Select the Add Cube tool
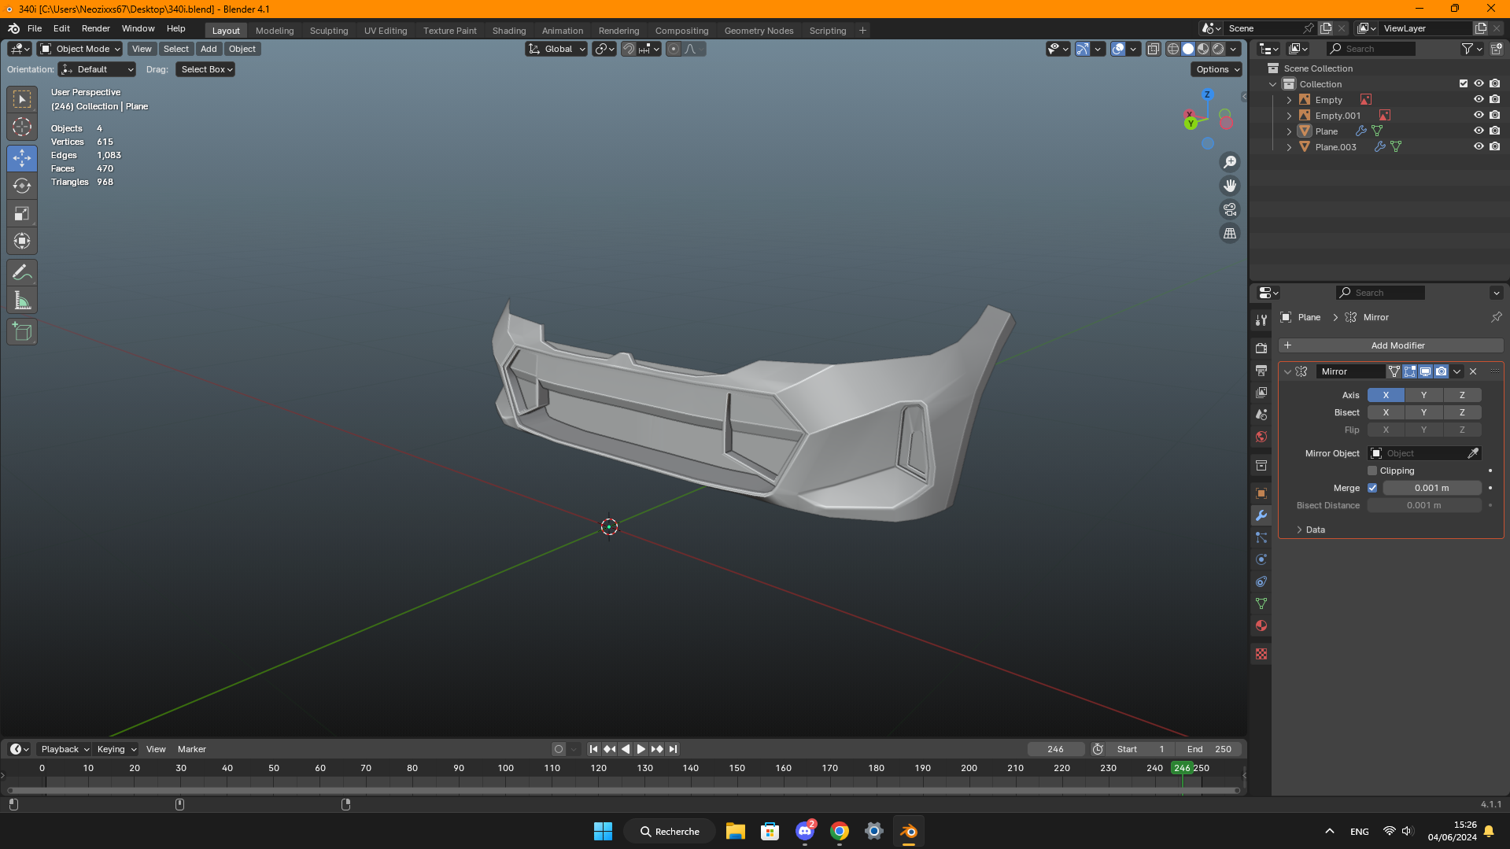Viewport: 1510px width, 849px height. (22, 332)
